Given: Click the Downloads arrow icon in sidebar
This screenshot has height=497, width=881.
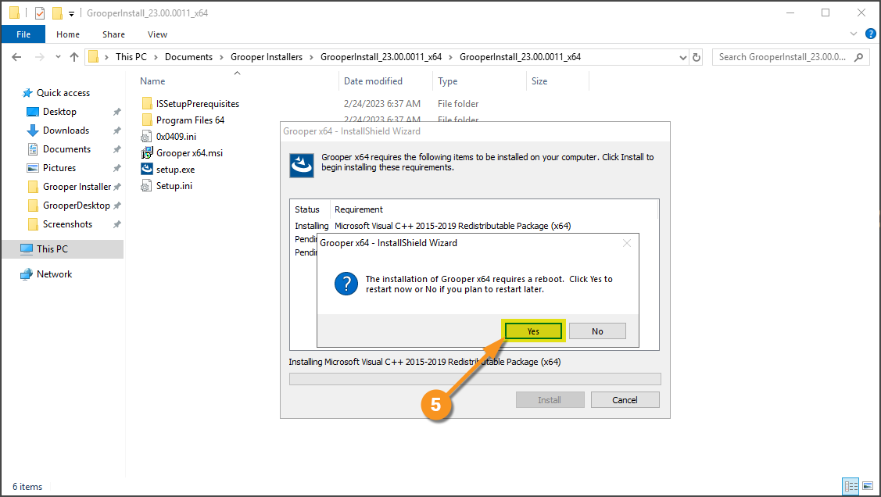Looking at the screenshot, I should point(33,131).
